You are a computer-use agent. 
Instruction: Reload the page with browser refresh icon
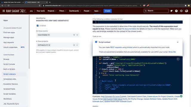click(9, 5)
